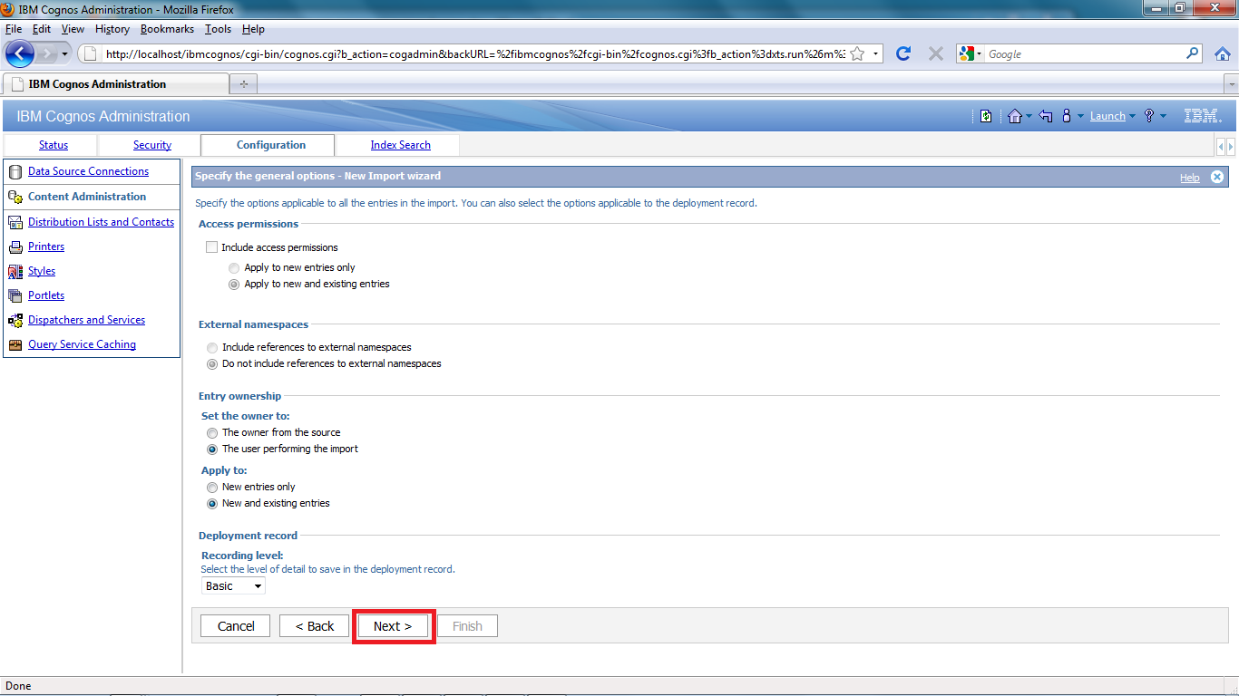Open the Styles link

coord(42,271)
